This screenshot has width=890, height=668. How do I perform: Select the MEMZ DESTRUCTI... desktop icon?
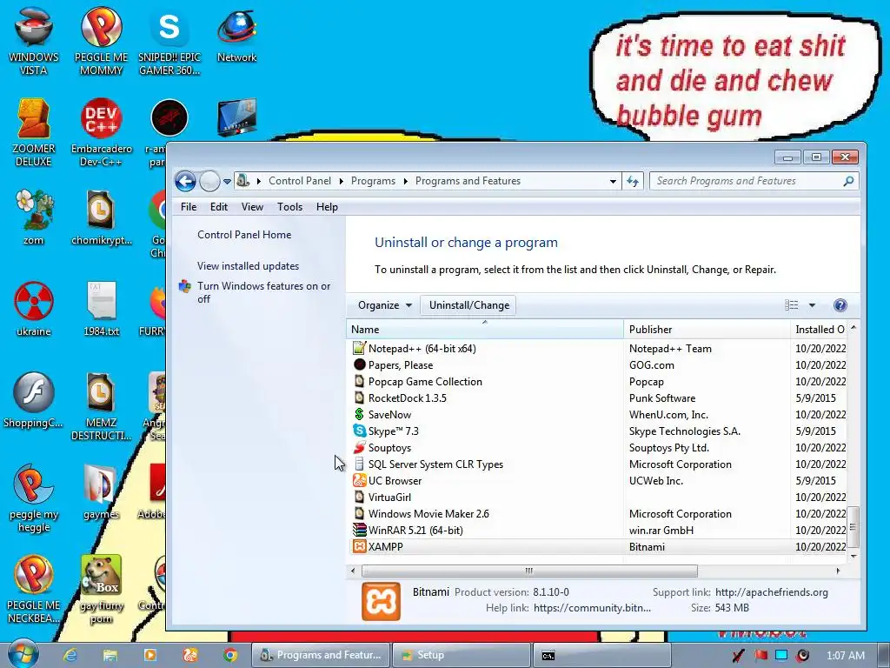101,406
